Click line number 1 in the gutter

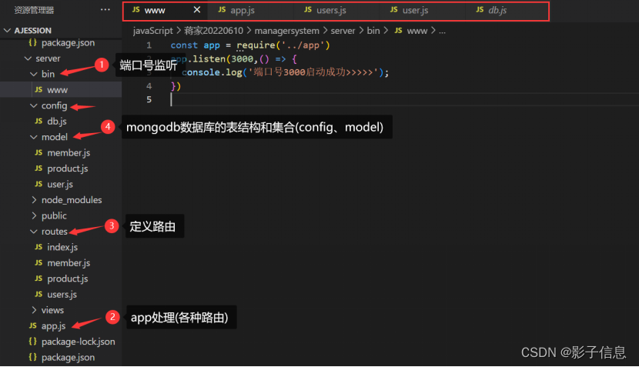[149, 45]
